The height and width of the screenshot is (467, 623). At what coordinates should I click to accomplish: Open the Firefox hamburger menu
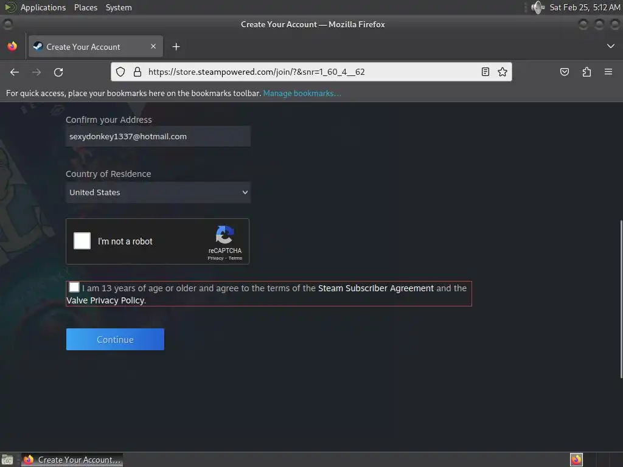tap(608, 72)
